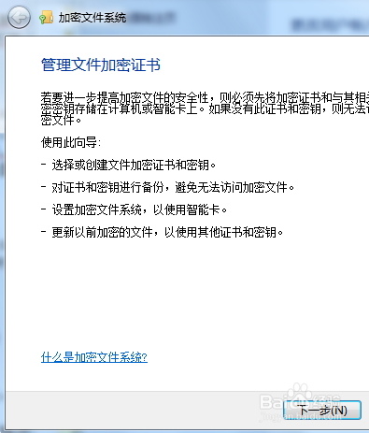Click the 加密文件系统 window title text
Screen dimensions: 369x433
coord(92,18)
